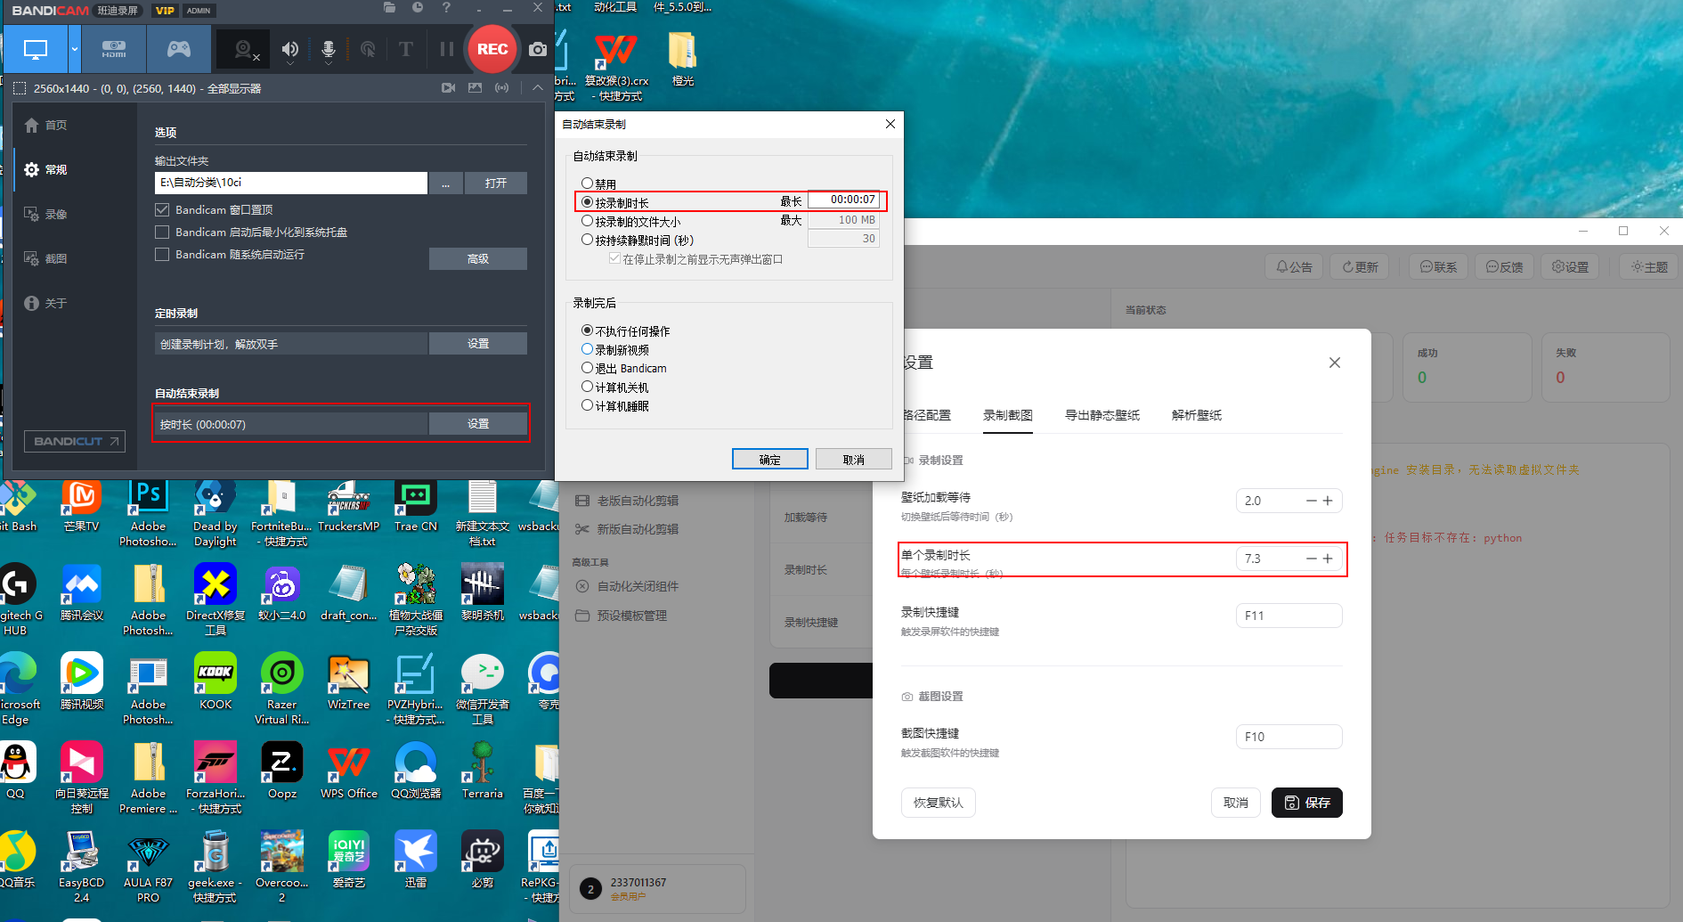Image resolution: width=1683 pixels, height=922 pixels.
Task: Click the speaker sound icon
Action: coord(289,48)
